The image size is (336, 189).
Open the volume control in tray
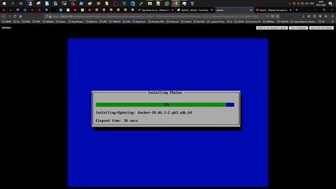(x=307, y=4)
